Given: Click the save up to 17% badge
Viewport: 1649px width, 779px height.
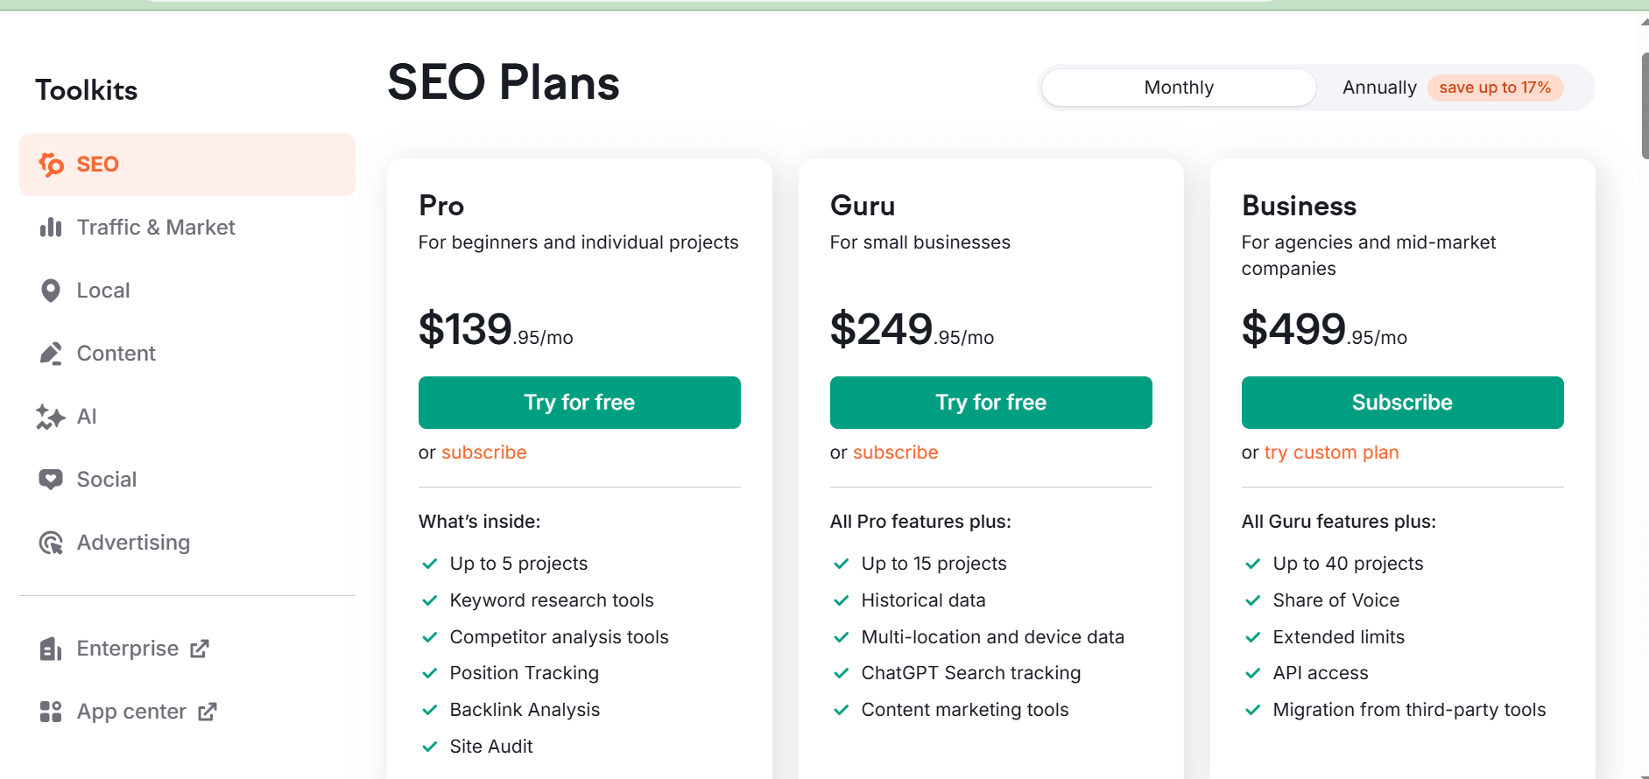Looking at the screenshot, I should (x=1495, y=88).
